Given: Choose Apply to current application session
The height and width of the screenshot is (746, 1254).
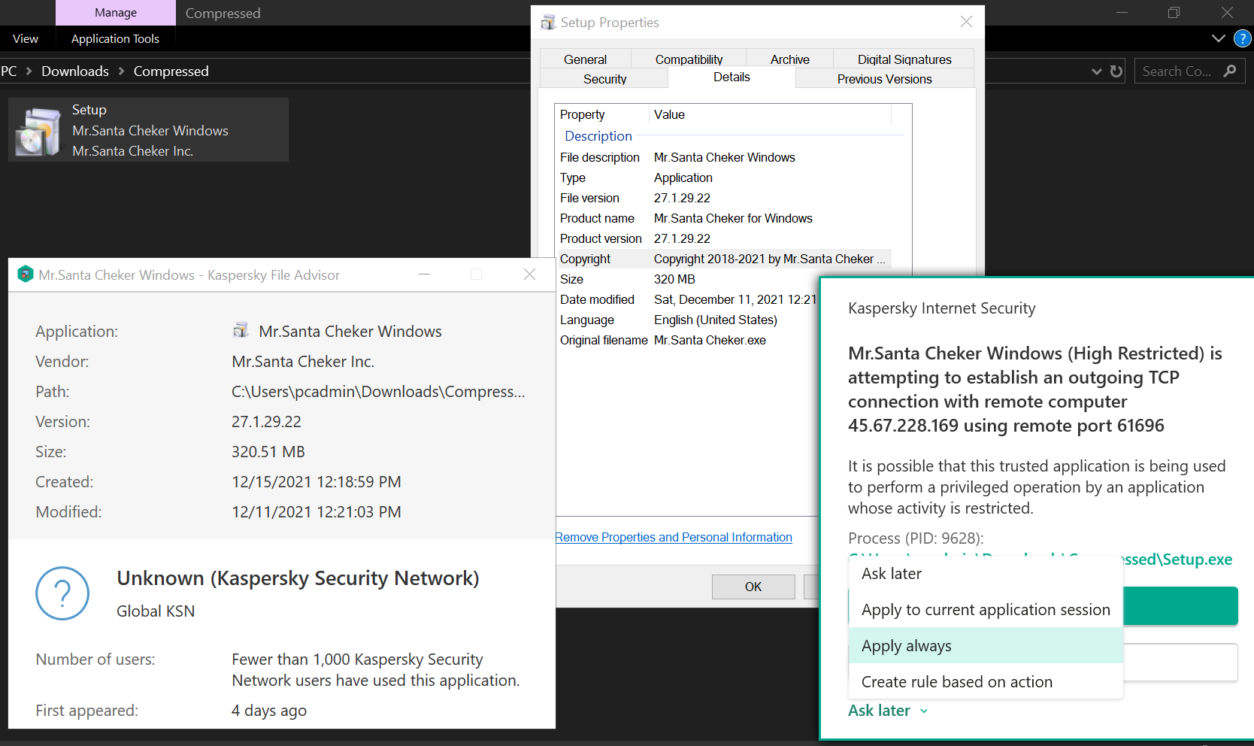Looking at the screenshot, I should pyautogui.click(x=986, y=610).
